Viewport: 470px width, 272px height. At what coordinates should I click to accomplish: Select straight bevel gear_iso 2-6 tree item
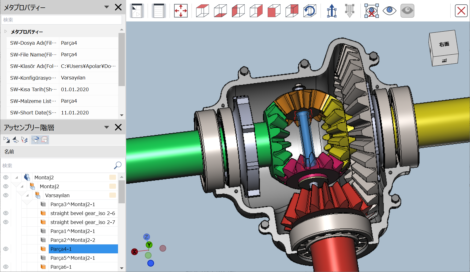[83, 213]
